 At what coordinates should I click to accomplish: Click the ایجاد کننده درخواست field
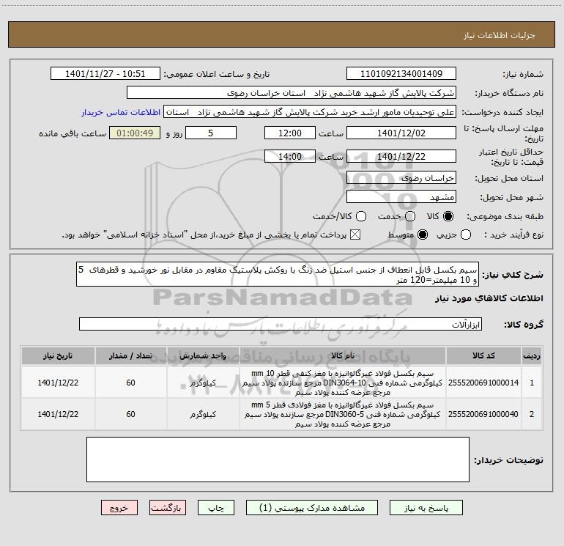point(310,112)
